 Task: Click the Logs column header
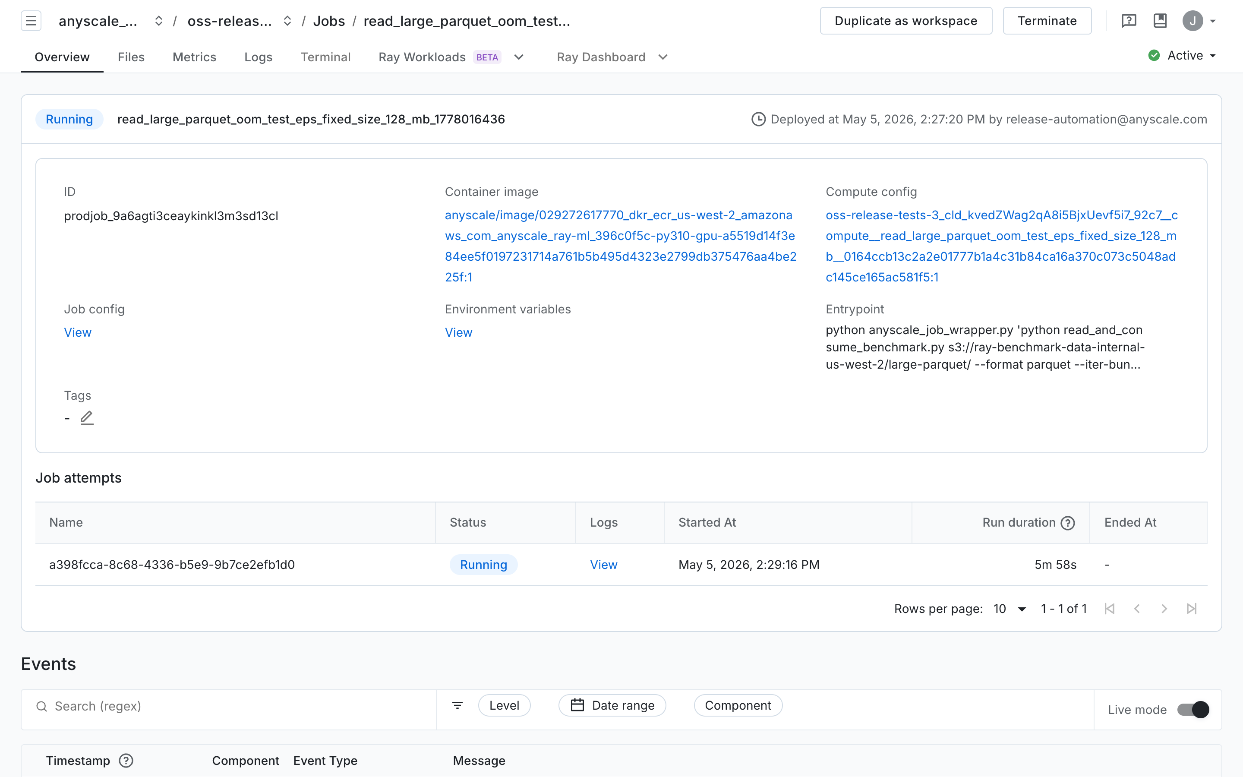[x=603, y=523]
